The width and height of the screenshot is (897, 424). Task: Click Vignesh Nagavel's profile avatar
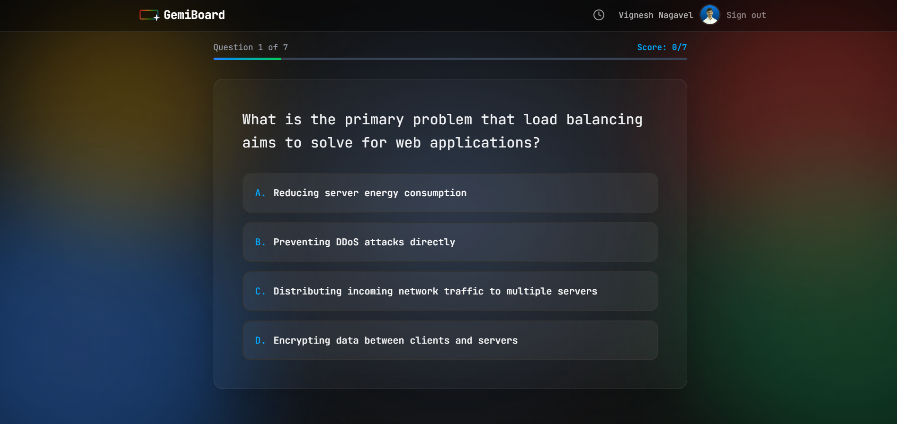click(x=709, y=15)
